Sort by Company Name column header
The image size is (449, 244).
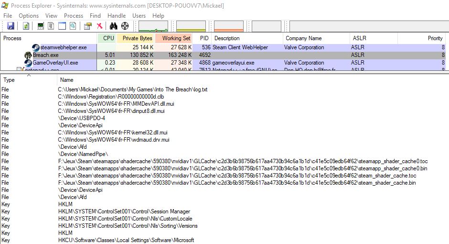pyautogui.click(x=316, y=38)
